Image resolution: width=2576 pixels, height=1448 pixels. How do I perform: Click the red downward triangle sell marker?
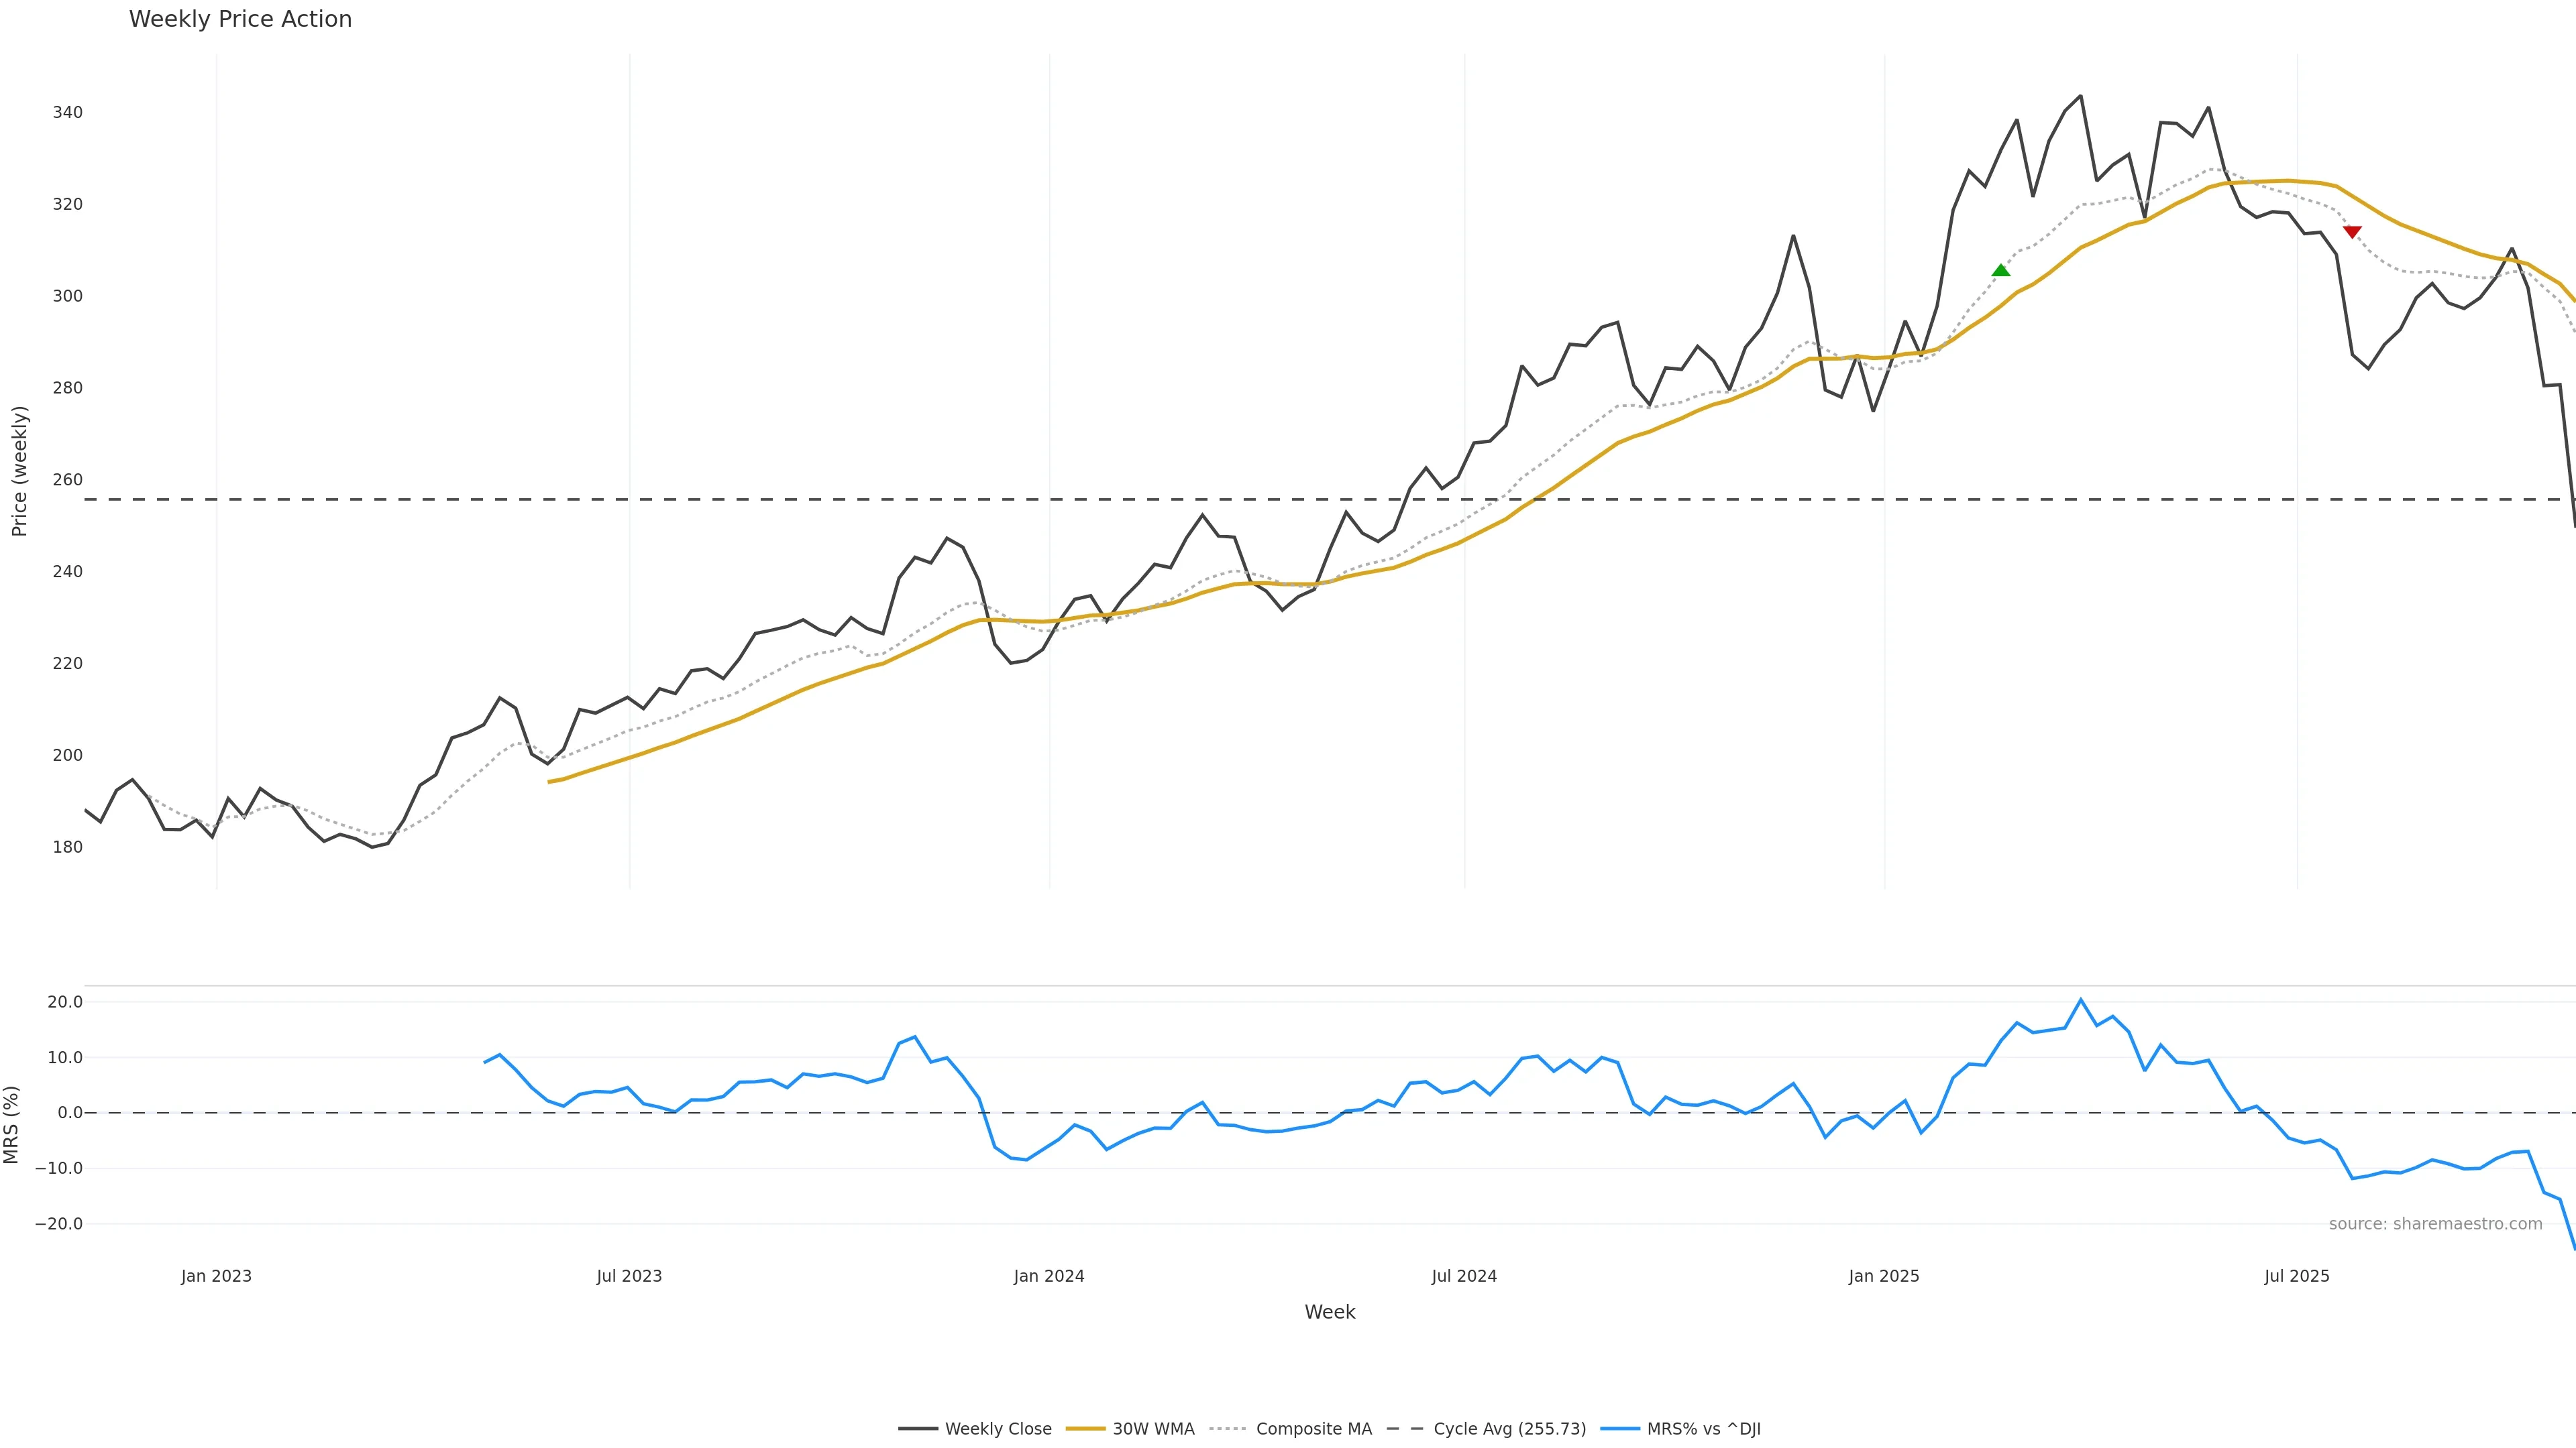[2352, 232]
